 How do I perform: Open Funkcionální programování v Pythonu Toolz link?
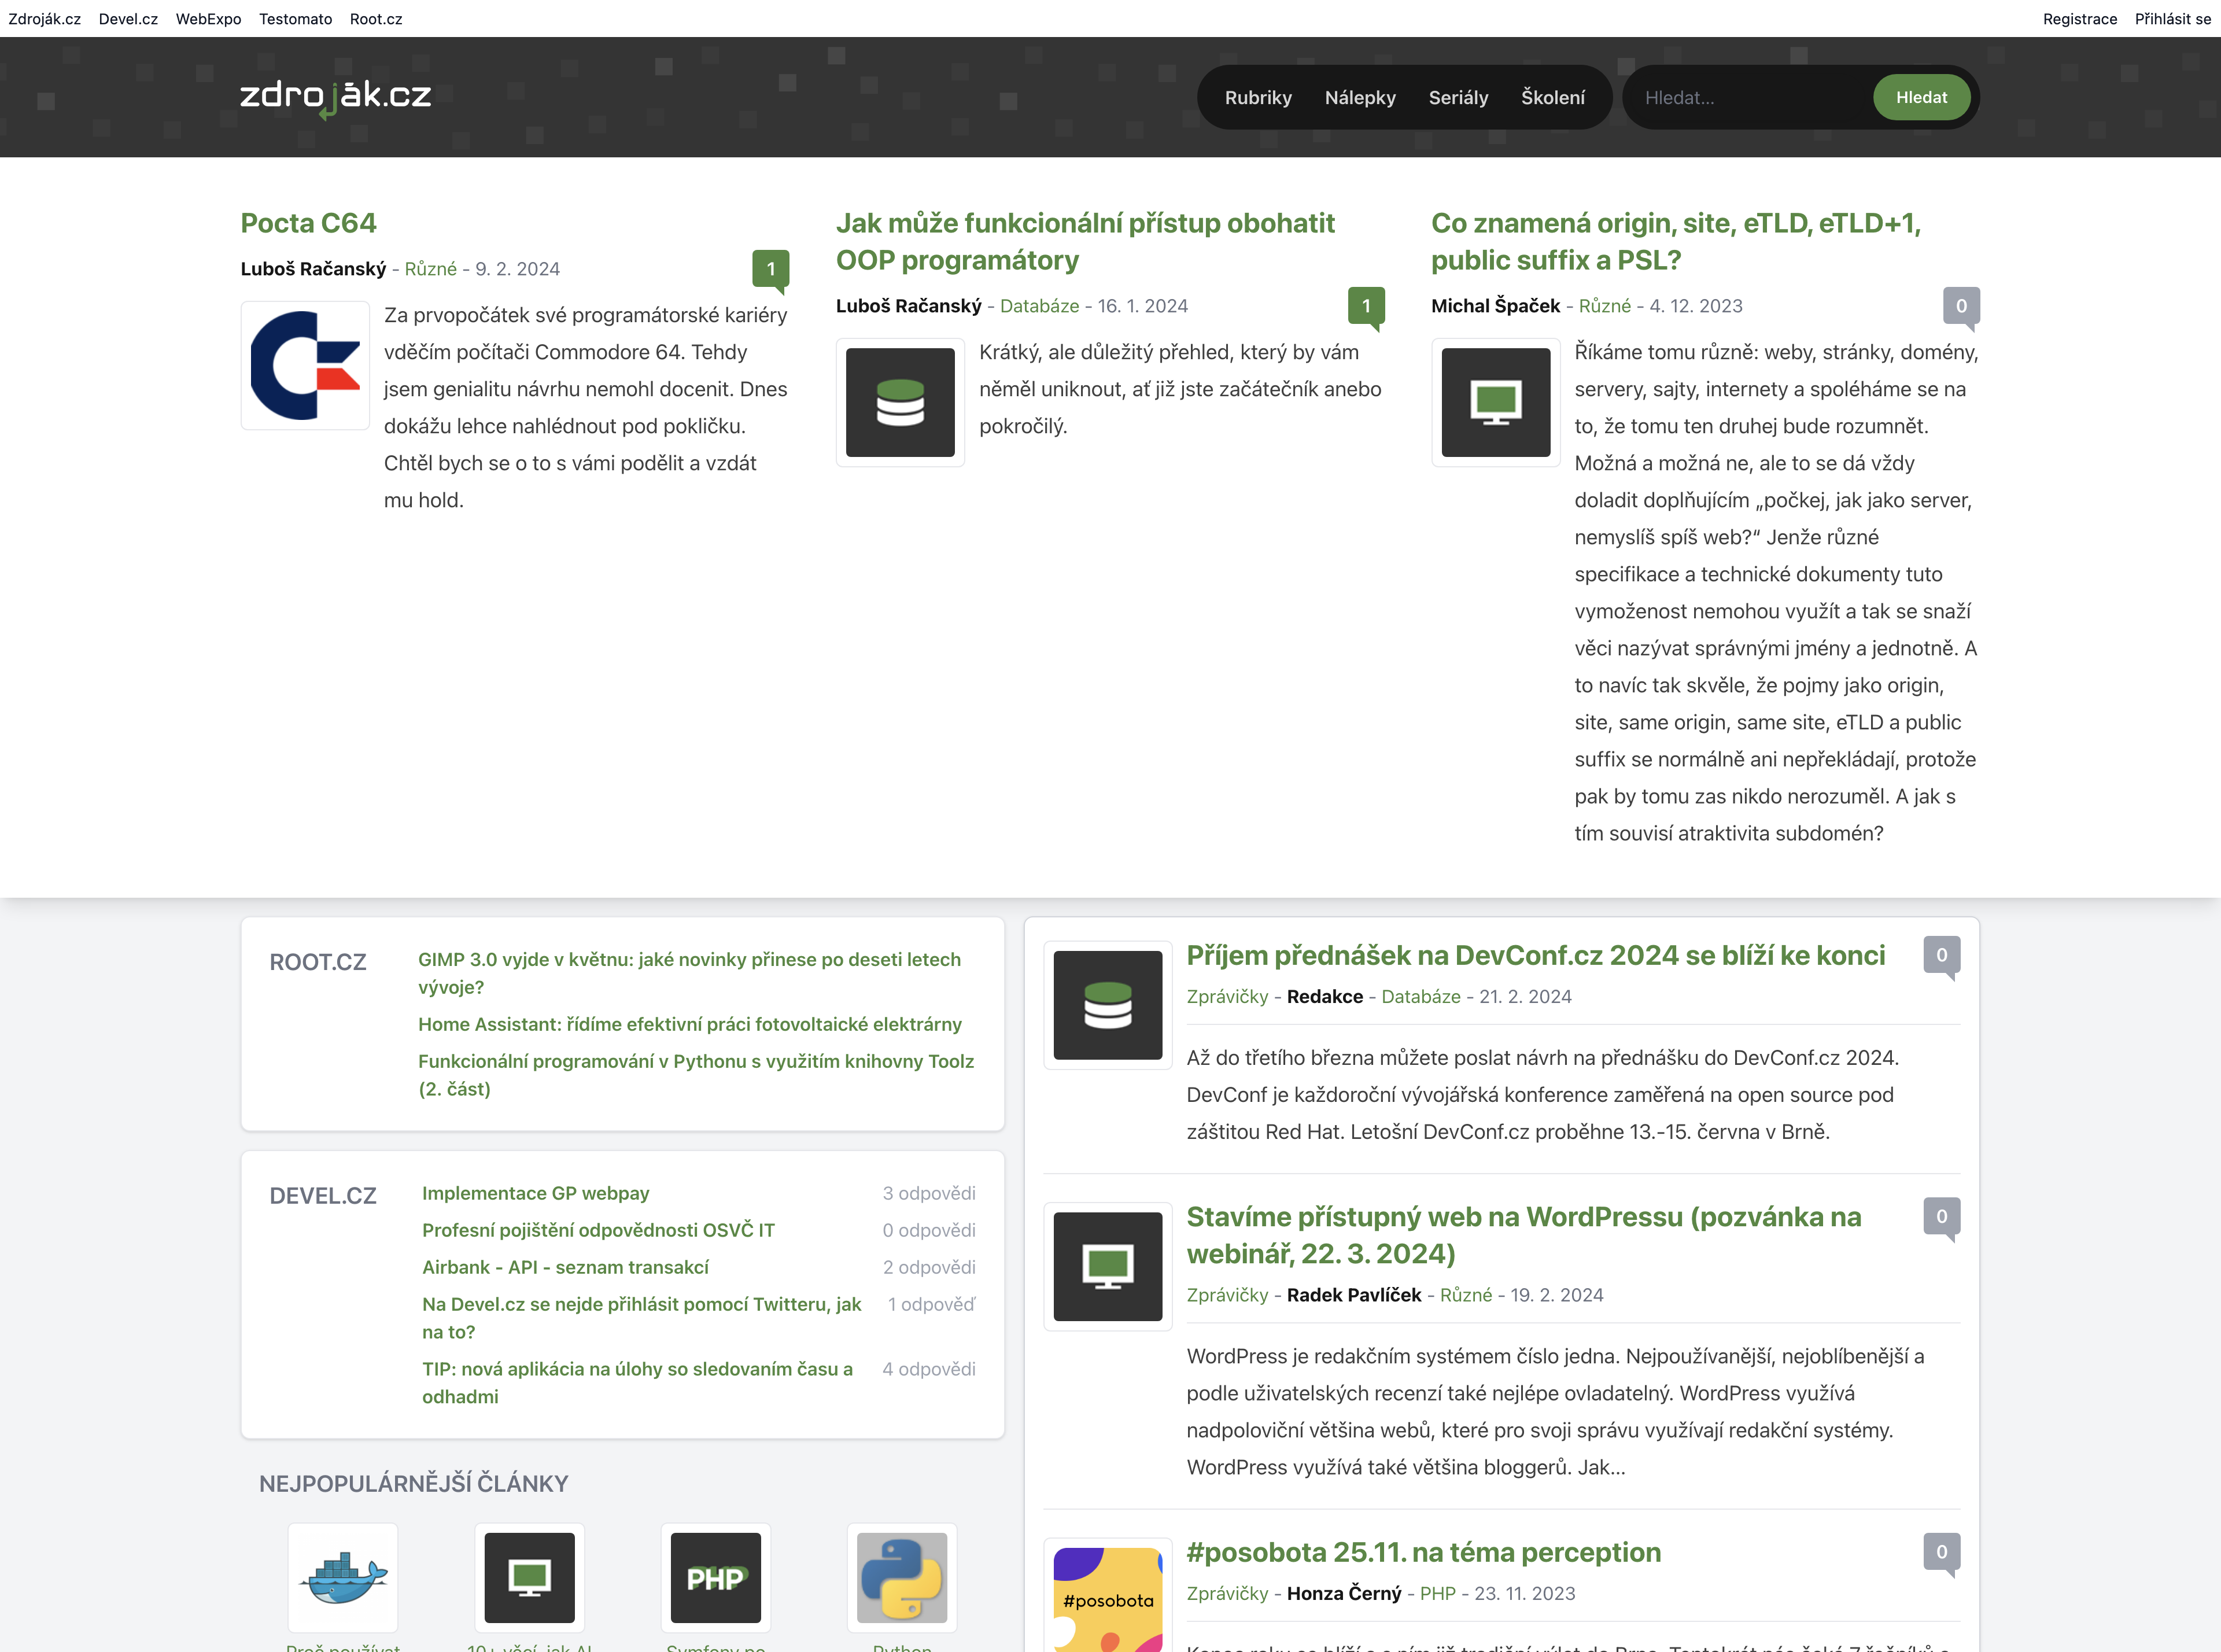click(x=696, y=1075)
